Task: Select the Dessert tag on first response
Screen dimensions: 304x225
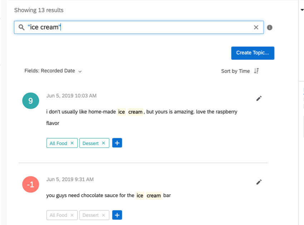Action: click(90, 143)
